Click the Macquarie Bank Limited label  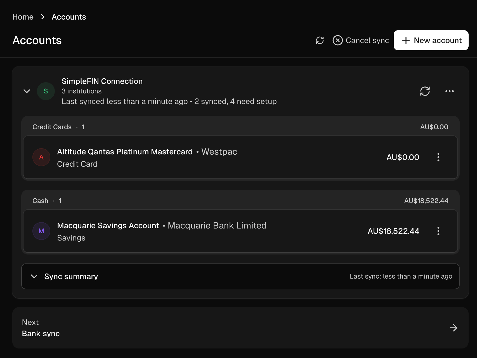[217, 225]
